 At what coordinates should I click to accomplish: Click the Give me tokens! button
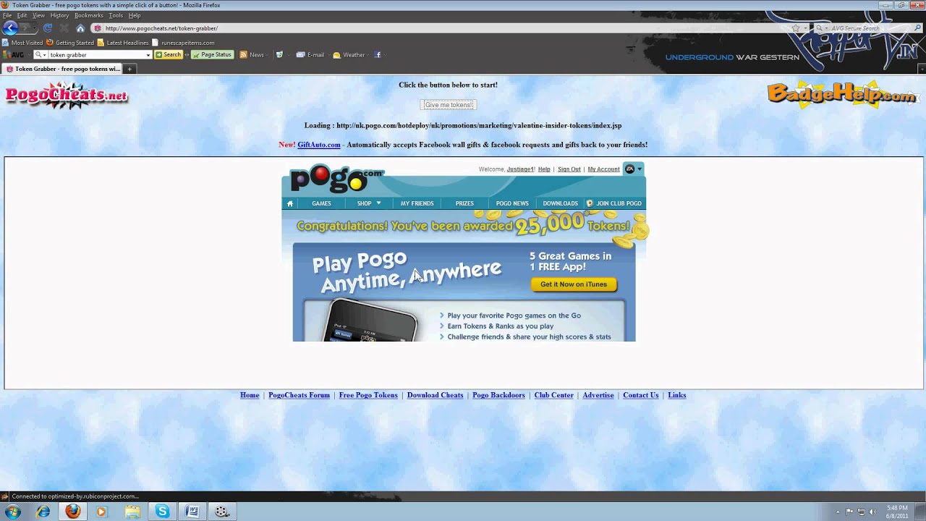[449, 105]
